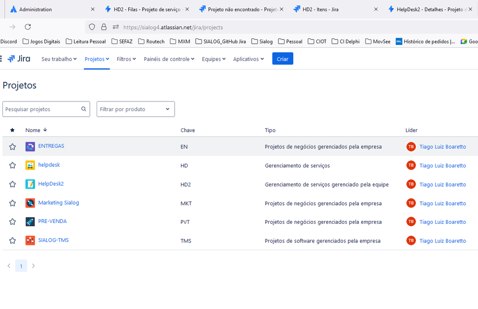Open the SIALOG-TMS project link
Screen dimensions: 478x309
click(53, 240)
